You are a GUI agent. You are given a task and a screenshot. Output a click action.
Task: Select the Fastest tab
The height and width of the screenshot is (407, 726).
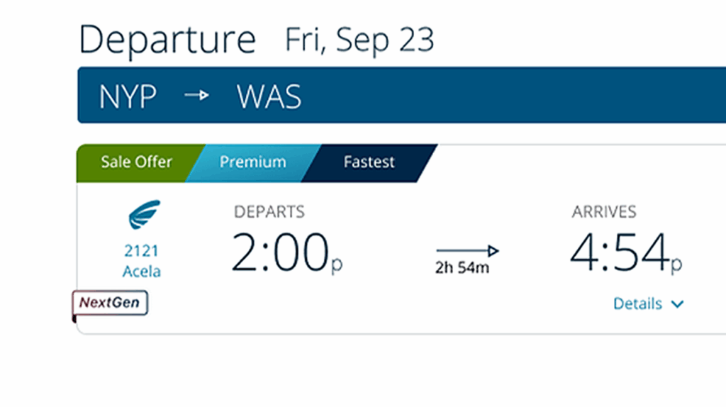pos(369,162)
